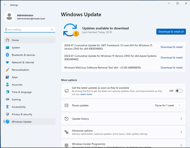Click the Administrator account name

point(25,15)
